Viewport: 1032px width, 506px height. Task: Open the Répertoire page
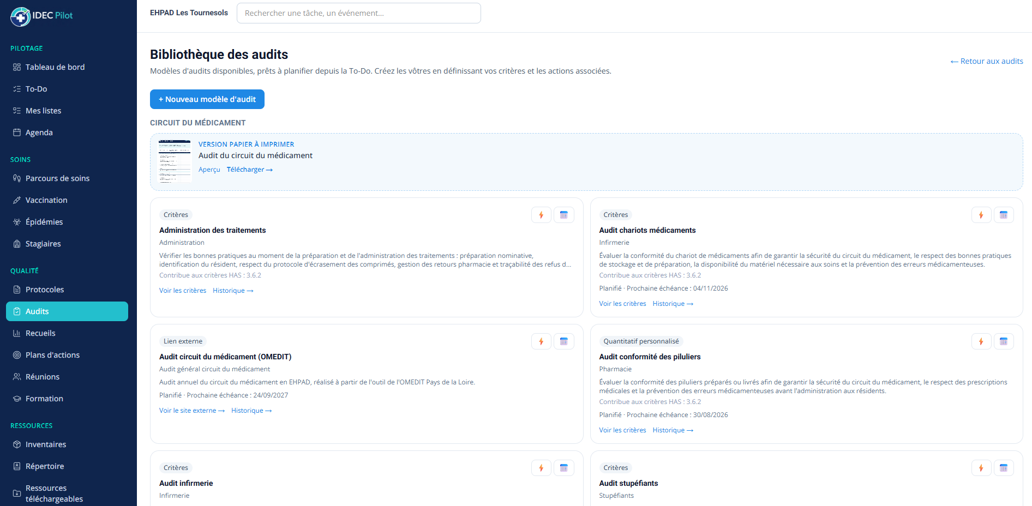pos(67,466)
